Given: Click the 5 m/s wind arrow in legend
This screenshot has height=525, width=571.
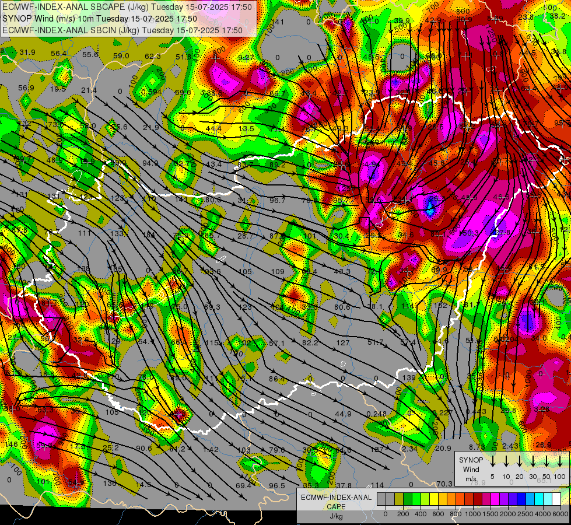Looking at the screenshot, I should tap(492, 461).
